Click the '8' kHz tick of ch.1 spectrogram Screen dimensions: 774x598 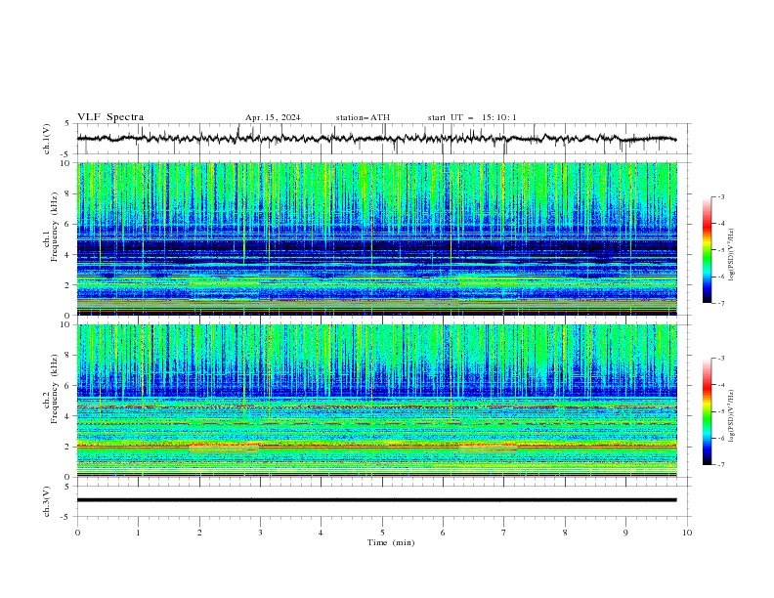pos(69,193)
